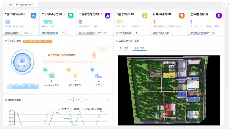
Task: Click the help icon beside 当前待排查任务数
Action: [25, 14]
